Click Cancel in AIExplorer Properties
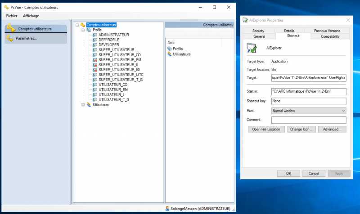This screenshot has width=360, height=214. 314,174
